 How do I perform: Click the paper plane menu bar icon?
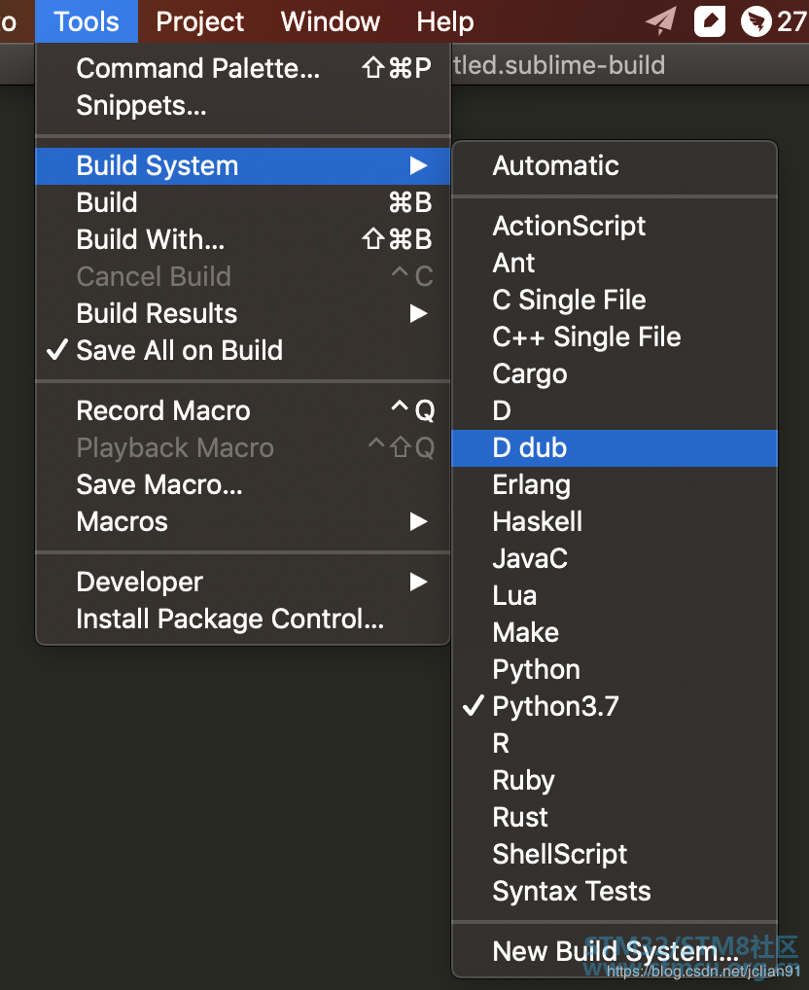[660, 20]
